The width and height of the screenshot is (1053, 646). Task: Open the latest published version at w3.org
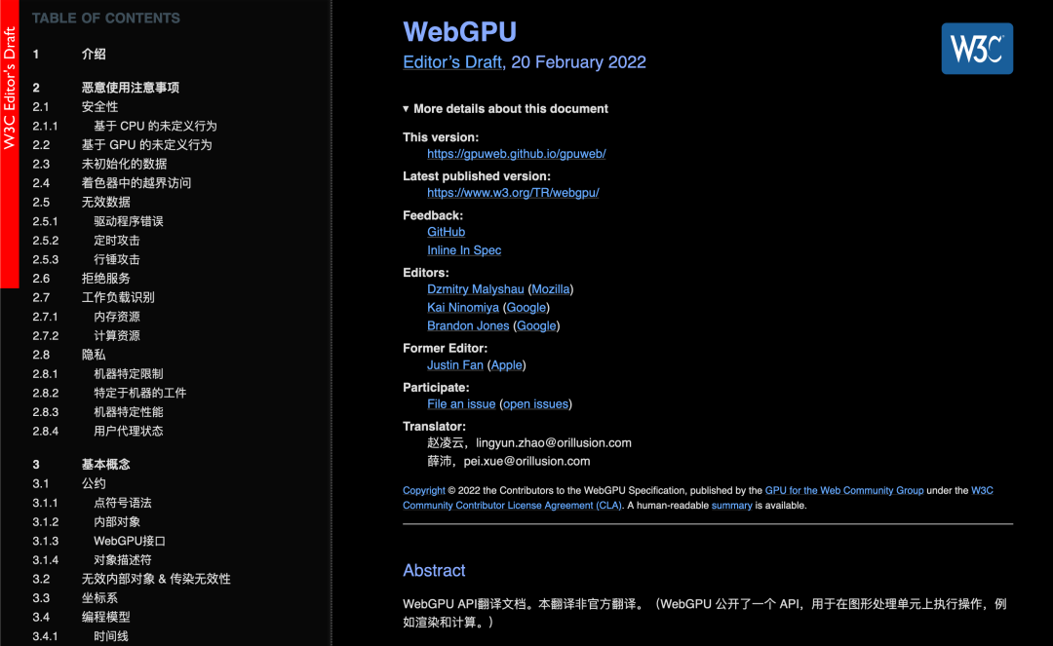[513, 193]
